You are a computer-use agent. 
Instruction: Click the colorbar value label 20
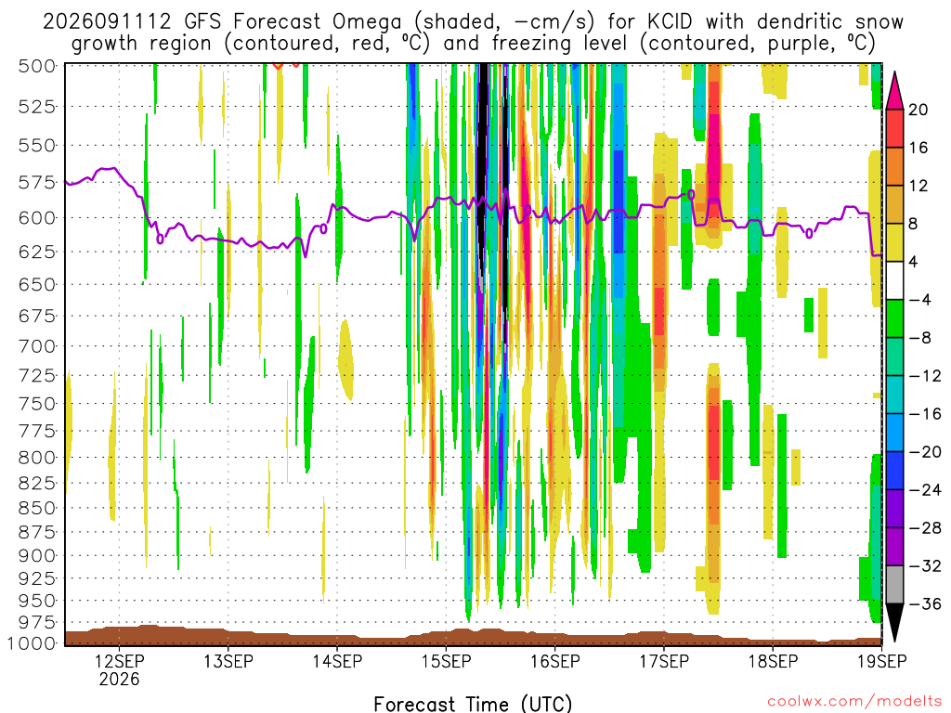(x=918, y=110)
